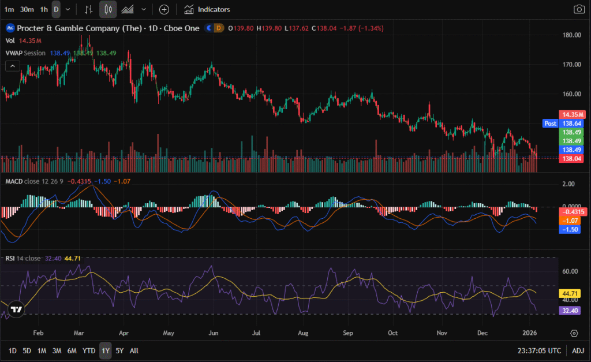
Task: Select the YTD date range
Action: coord(89,350)
